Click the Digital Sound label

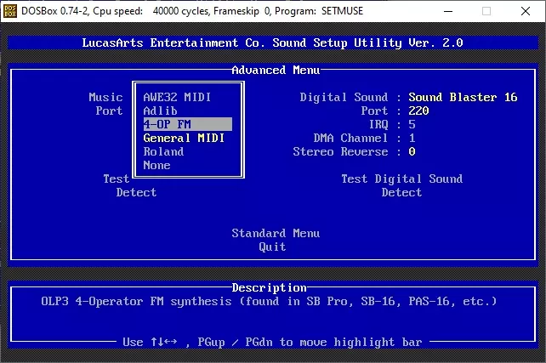[344, 97]
